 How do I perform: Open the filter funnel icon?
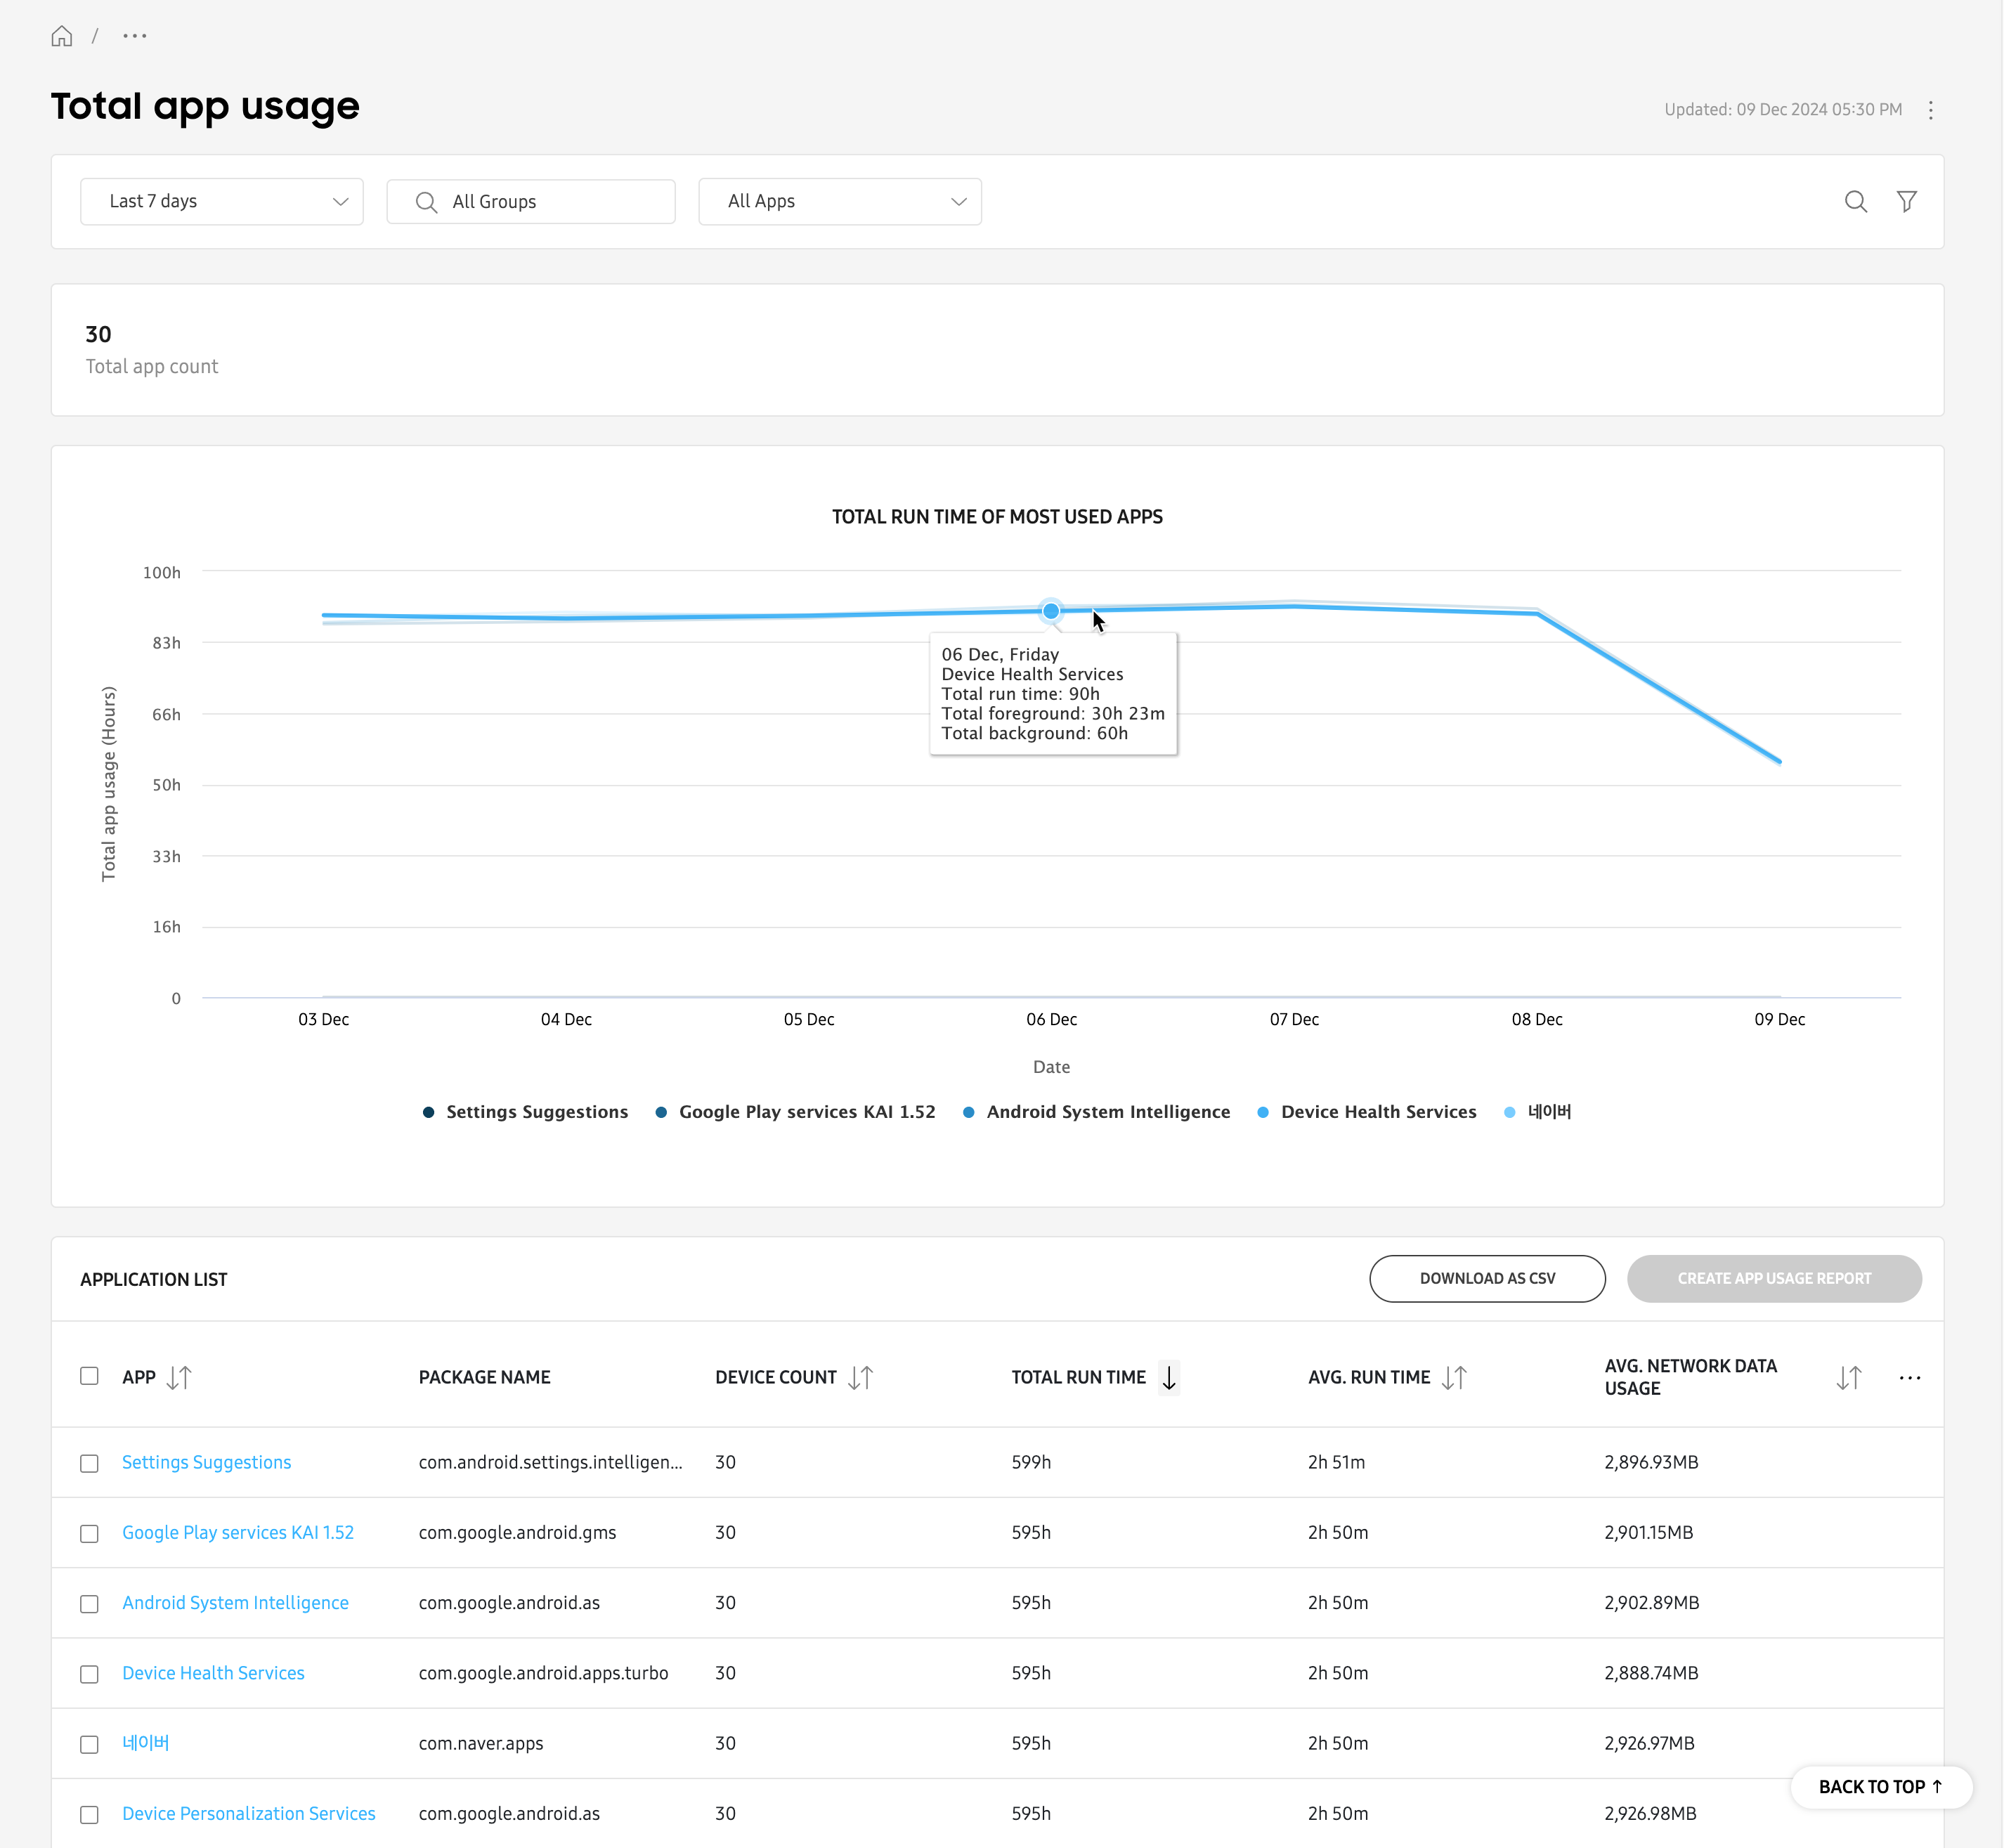coord(1908,201)
